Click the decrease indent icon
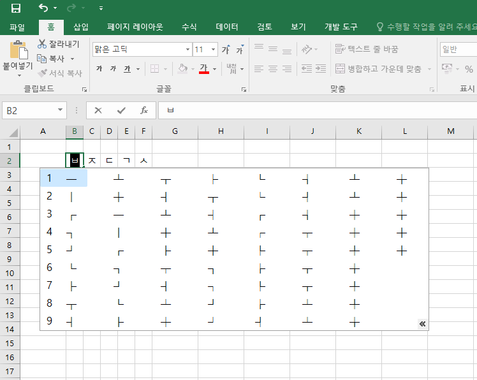Viewport: 477px width, 380px height. pos(307,69)
